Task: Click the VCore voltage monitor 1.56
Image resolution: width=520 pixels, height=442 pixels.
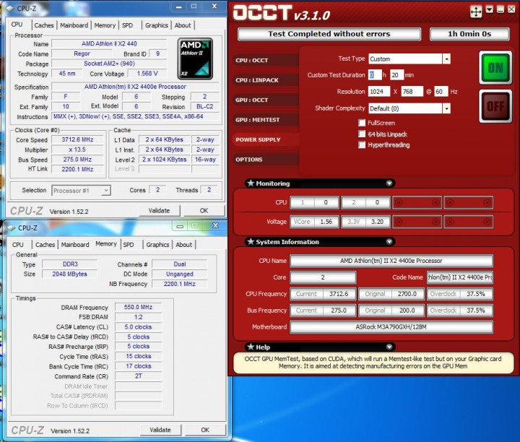Action: [x=314, y=222]
